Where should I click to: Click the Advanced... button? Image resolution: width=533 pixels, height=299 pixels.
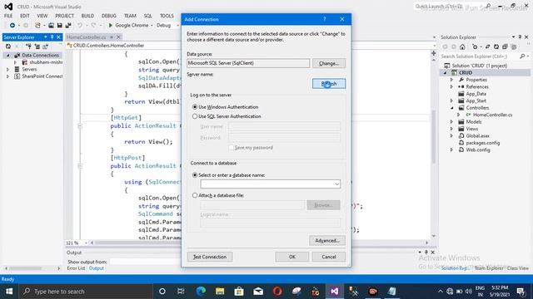coord(327,240)
